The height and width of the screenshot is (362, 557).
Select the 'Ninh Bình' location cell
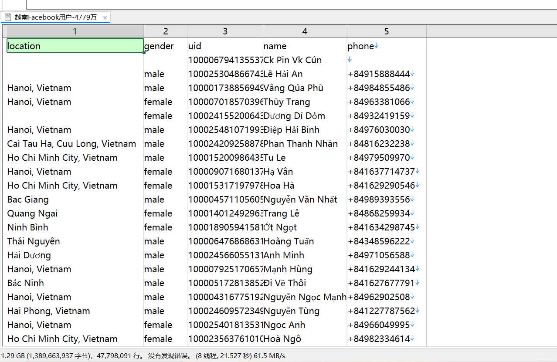tap(75, 227)
